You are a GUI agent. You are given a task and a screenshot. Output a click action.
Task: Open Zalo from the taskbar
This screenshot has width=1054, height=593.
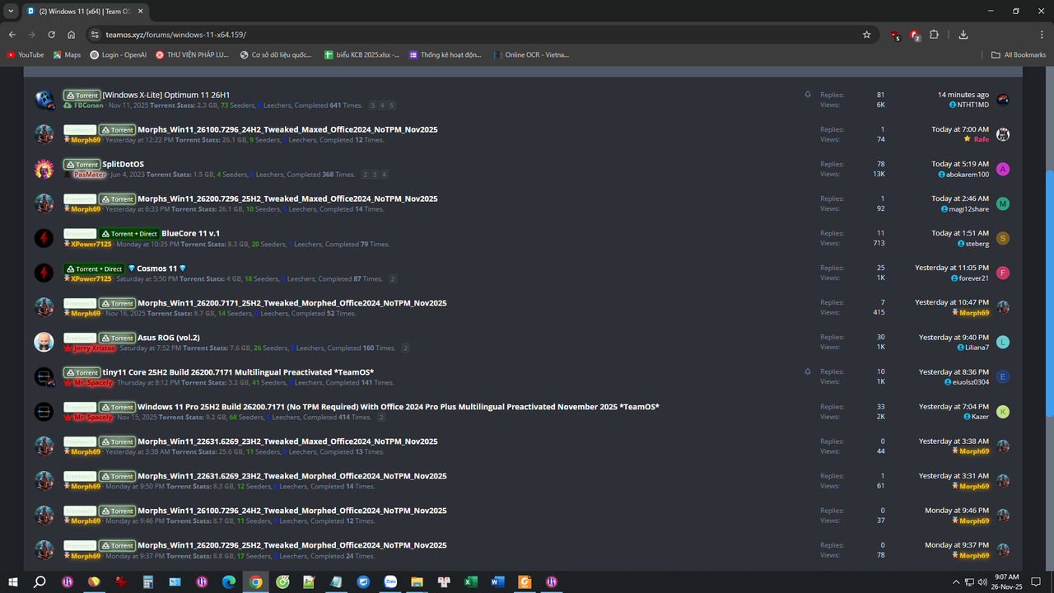pyautogui.click(x=390, y=581)
